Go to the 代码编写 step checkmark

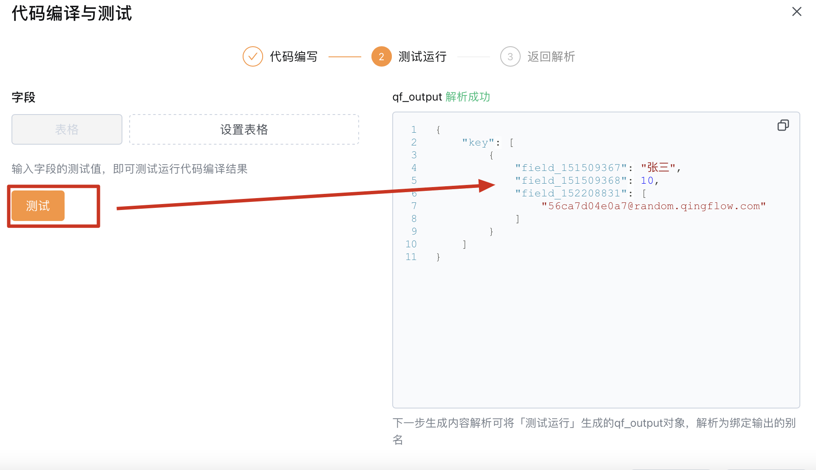pos(253,56)
